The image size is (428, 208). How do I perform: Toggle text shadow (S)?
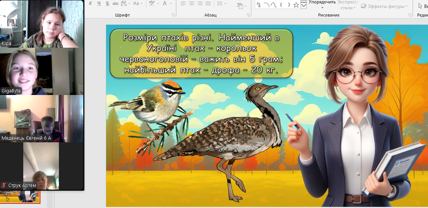pyautogui.click(x=107, y=3)
